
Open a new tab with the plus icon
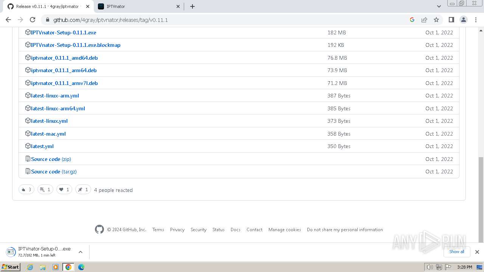192,6
